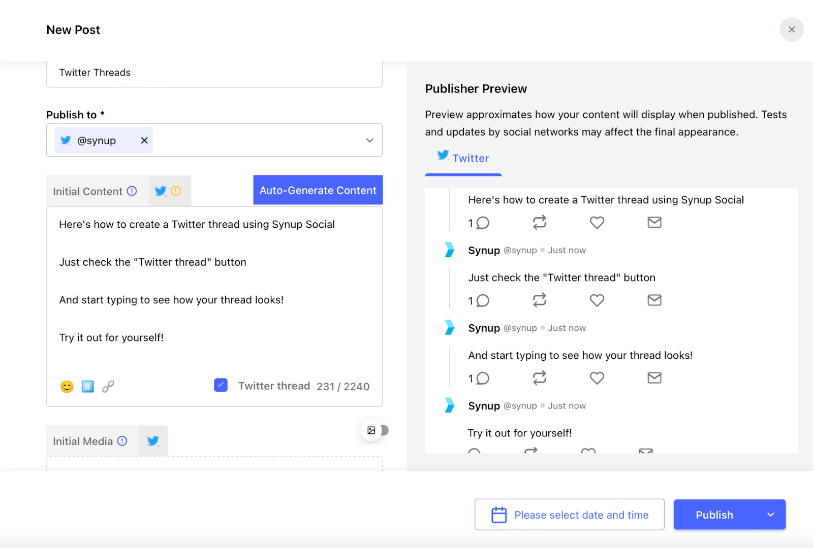
Task: Reply icon under "Just check the" tweet
Action: (483, 300)
